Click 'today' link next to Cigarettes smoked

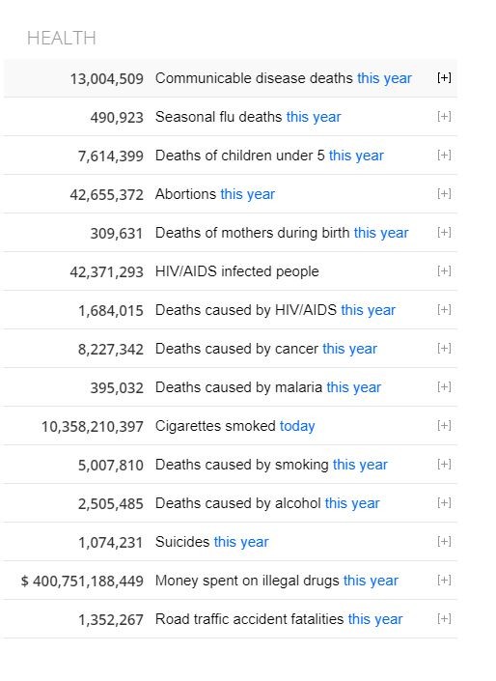297,426
